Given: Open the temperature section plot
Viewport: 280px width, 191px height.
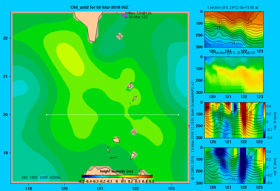Looking at the screenshot, I should [x=234, y=29].
